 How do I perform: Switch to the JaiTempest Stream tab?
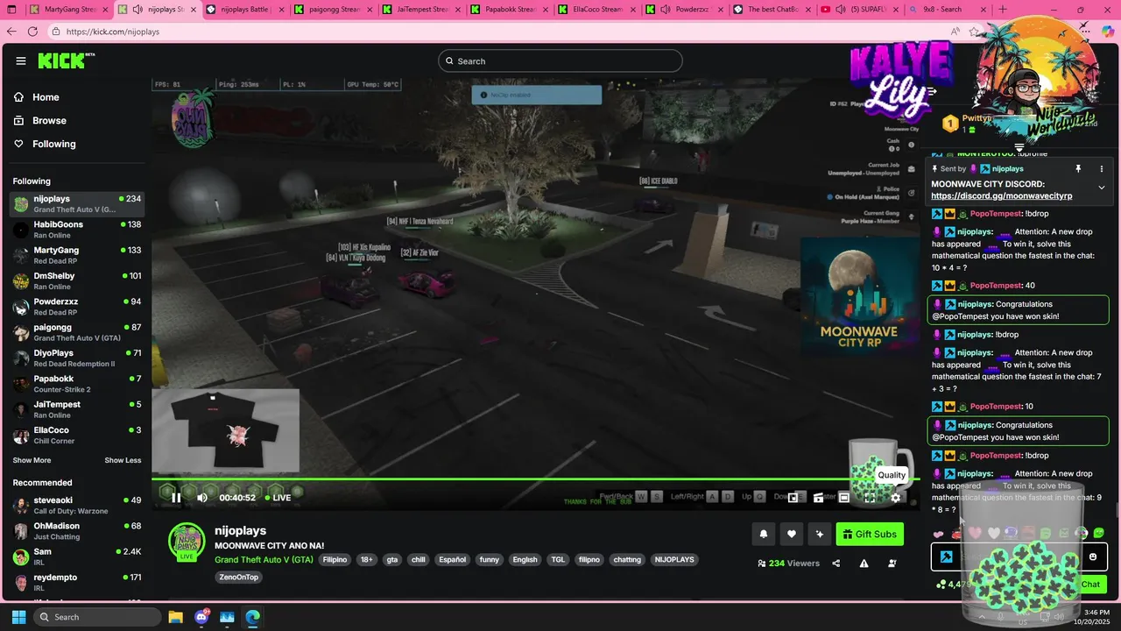[420, 10]
